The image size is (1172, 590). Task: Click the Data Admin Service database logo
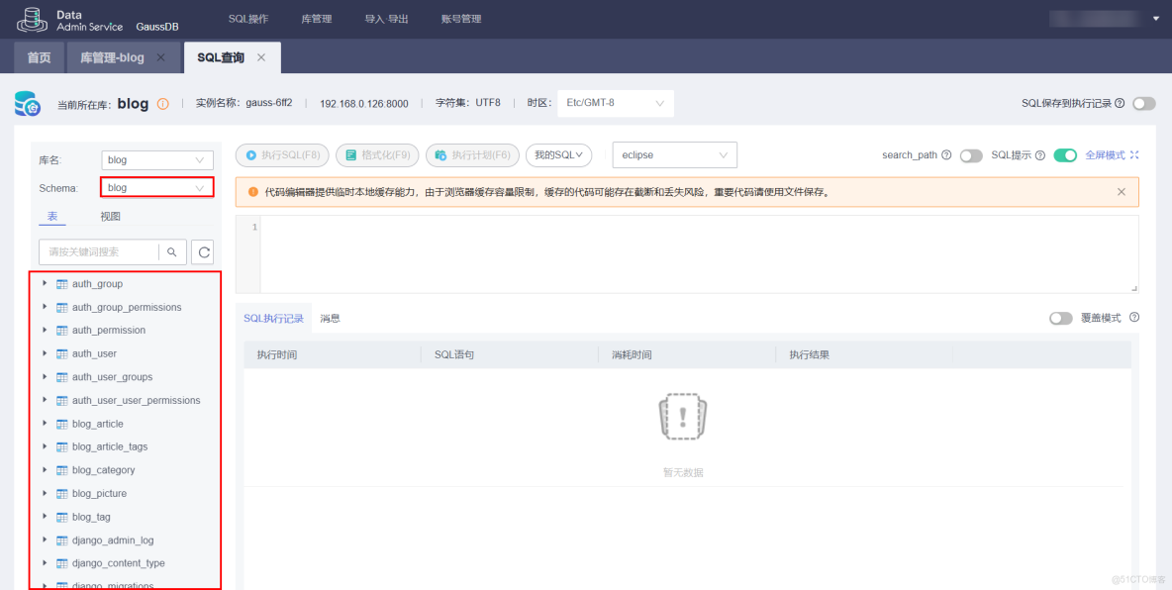[x=31, y=18]
